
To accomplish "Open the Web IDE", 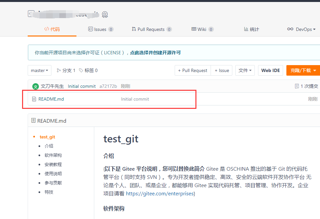I will [x=270, y=70].
